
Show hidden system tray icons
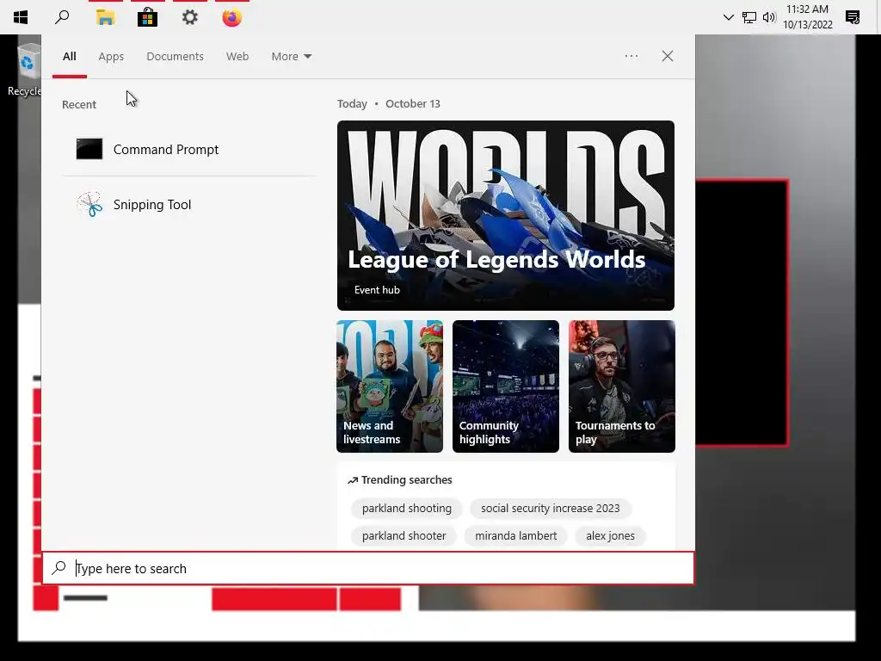[x=728, y=17]
